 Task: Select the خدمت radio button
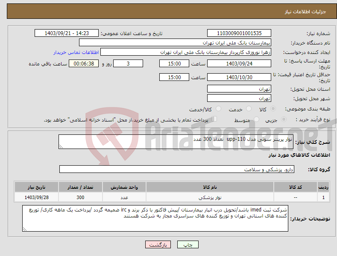tap(249, 109)
